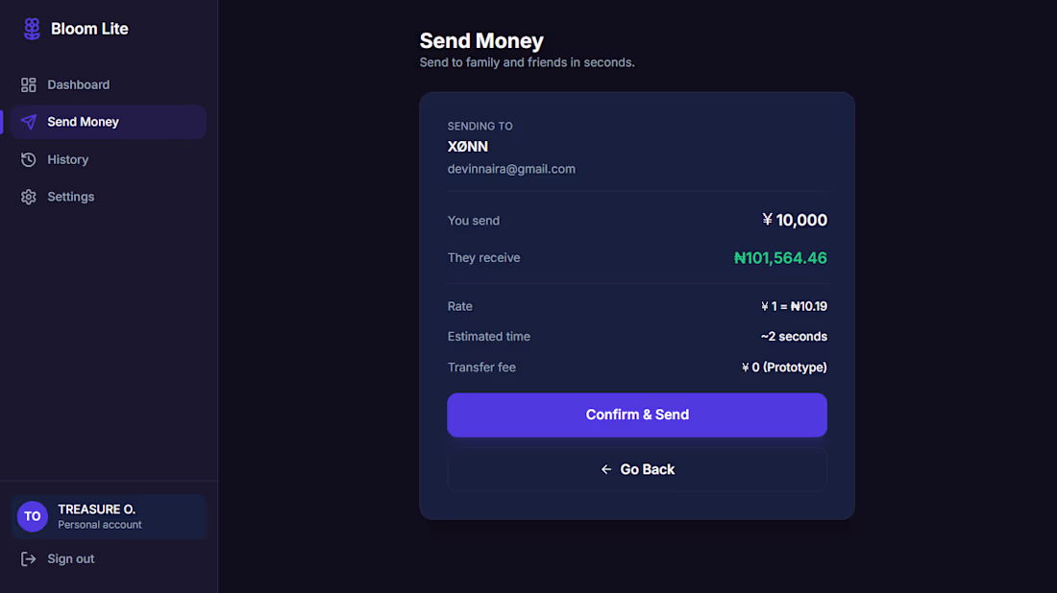This screenshot has width=1057, height=593.
Task: Click the Go Back button
Action: pos(637,469)
